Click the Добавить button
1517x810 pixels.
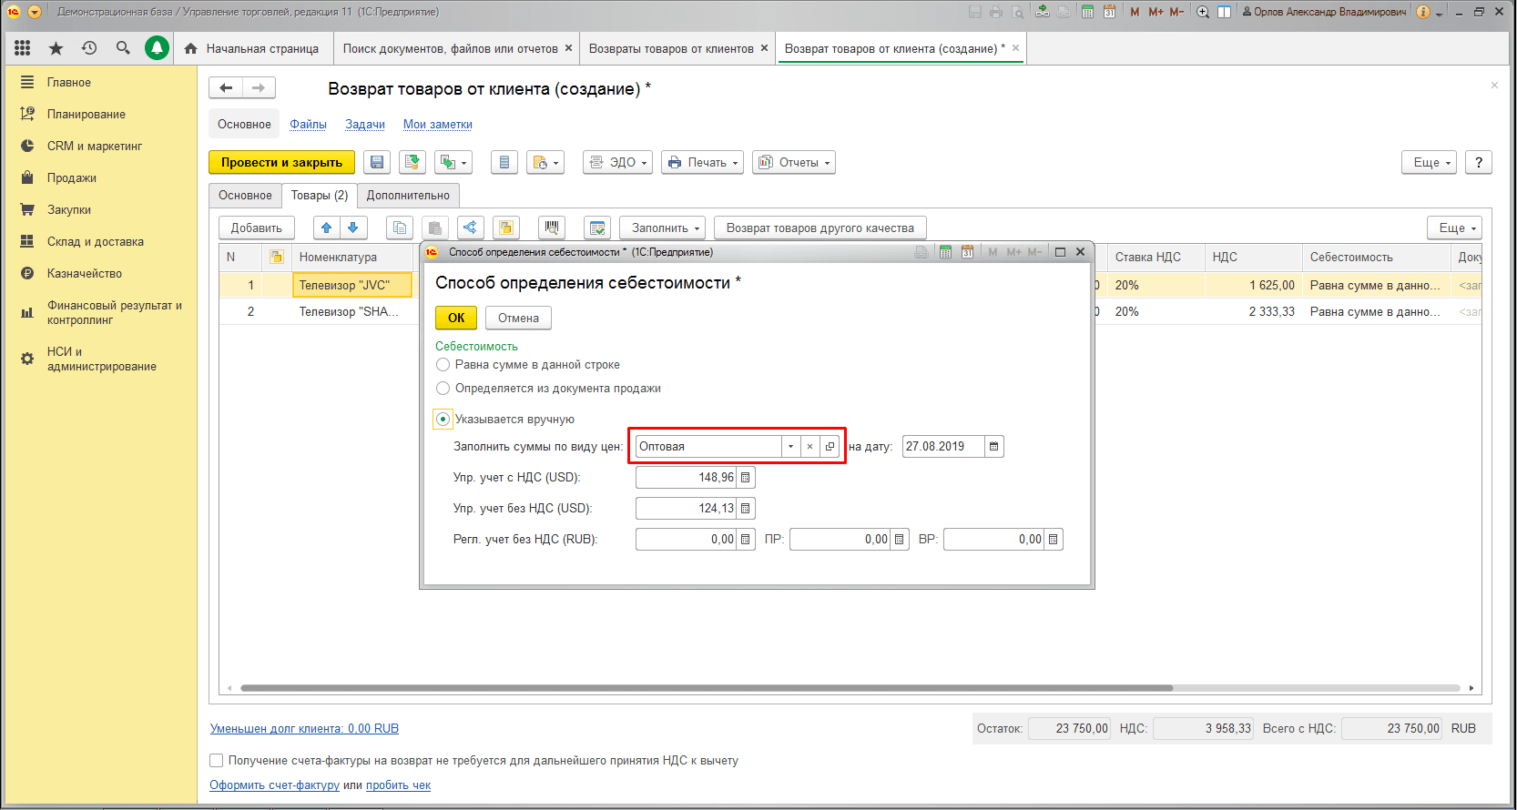pos(257,228)
